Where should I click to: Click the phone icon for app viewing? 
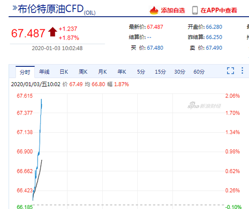click(x=195, y=10)
